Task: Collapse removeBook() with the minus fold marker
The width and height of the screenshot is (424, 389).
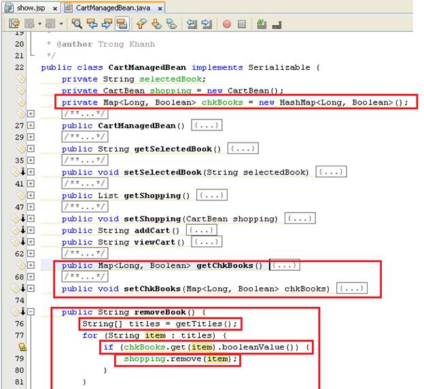Action: [31, 312]
